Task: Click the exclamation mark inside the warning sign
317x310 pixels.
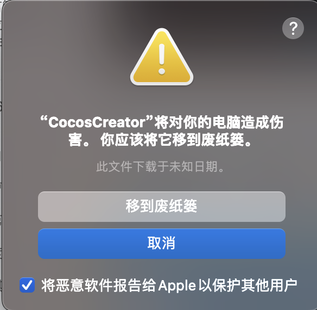Action: pyautogui.click(x=162, y=59)
